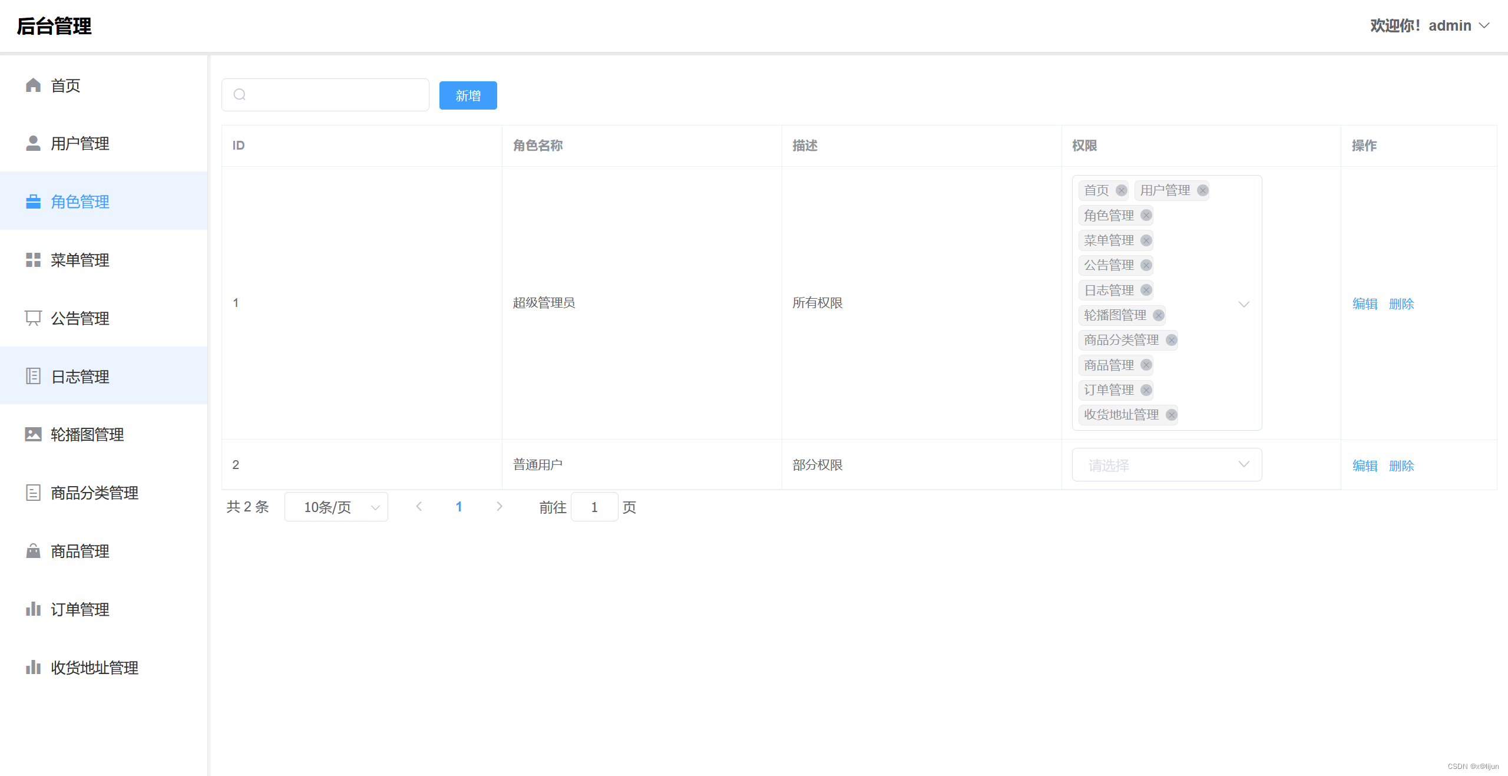This screenshot has height=776, width=1508.
Task: Expand permissions dropdown arrow for 超级管理员
Action: tap(1244, 304)
